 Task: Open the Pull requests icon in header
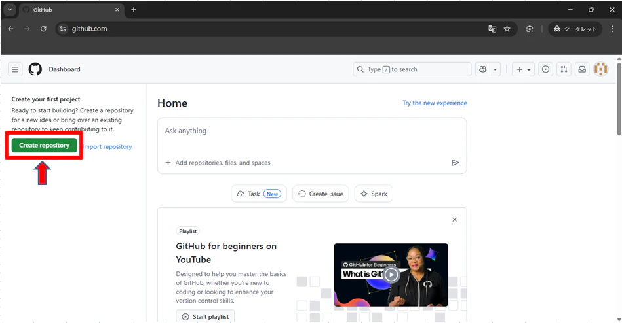point(564,69)
